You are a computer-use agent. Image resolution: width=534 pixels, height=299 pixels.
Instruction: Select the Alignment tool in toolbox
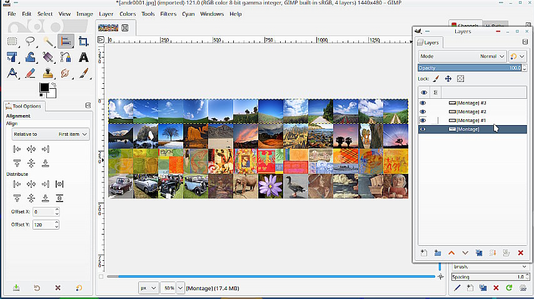click(66, 41)
